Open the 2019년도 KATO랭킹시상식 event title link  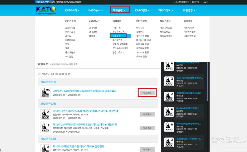(84, 91)
